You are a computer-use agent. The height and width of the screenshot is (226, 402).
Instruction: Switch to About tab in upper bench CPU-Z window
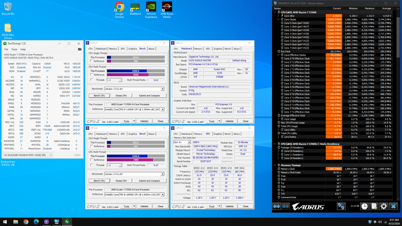pyautogui.click(x=152, y=49)
